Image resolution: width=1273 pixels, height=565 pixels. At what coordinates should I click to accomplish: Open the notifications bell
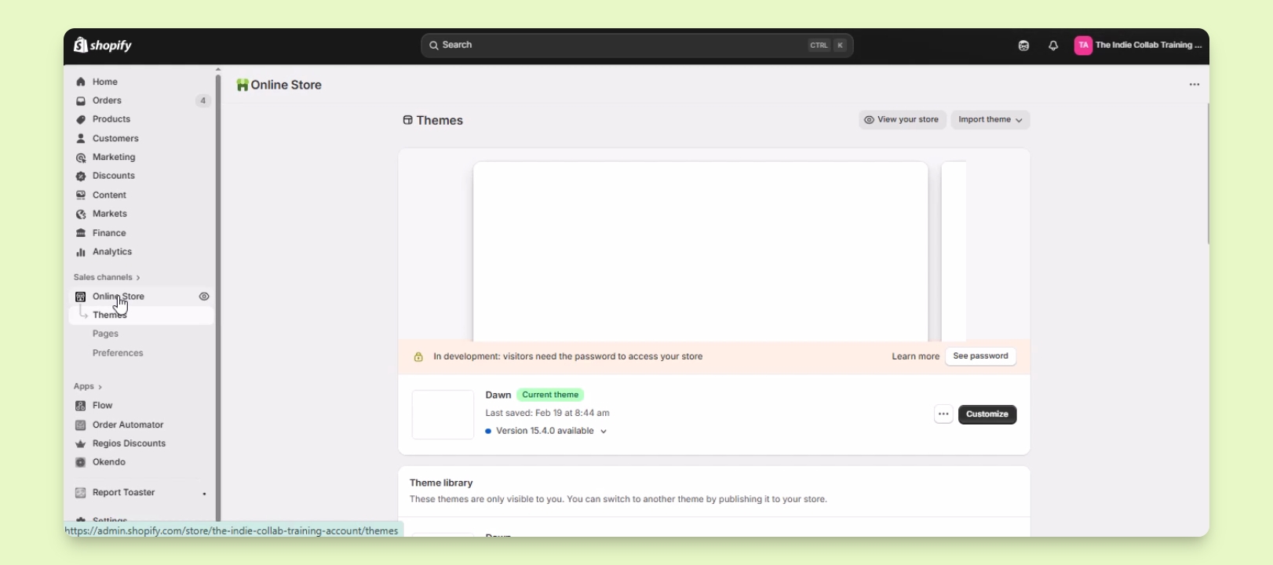[x=1053, y=46]
